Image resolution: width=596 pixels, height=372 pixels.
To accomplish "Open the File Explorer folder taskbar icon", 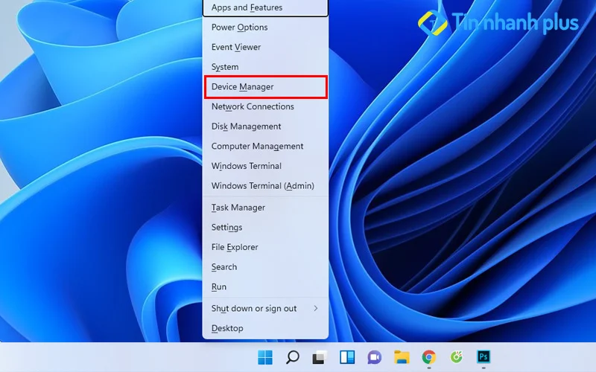I will pyautogui.click(x=402, y=358).
